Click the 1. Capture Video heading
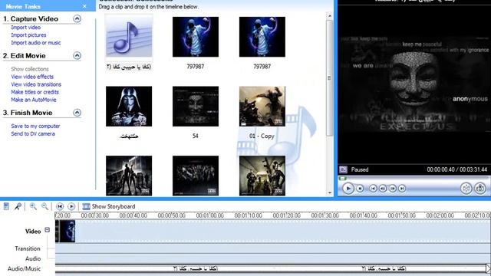The image size is (491, 276). click(31, 18)
